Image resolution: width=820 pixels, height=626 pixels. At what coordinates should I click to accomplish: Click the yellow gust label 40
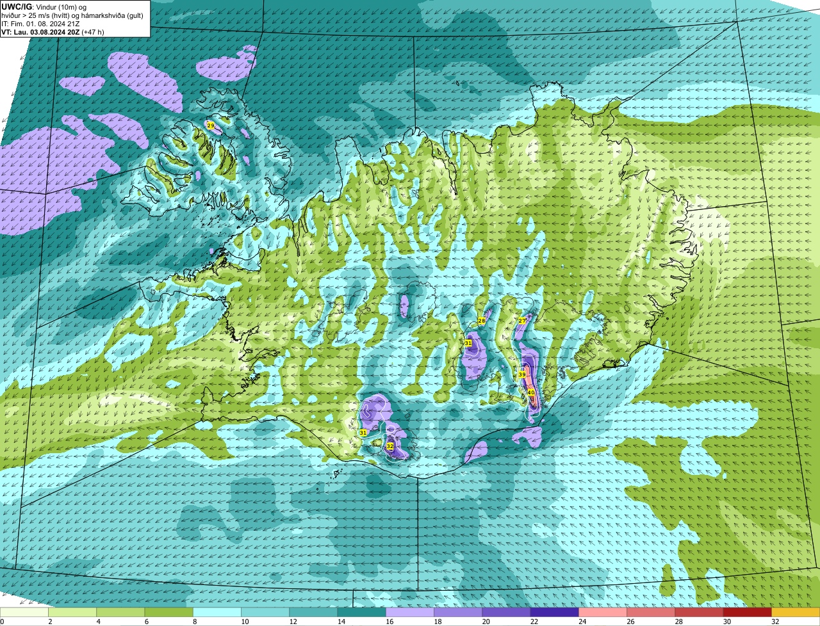[x=531, y=392]
